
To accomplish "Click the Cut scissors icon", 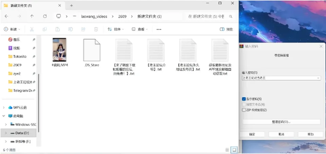I will 32,29.
